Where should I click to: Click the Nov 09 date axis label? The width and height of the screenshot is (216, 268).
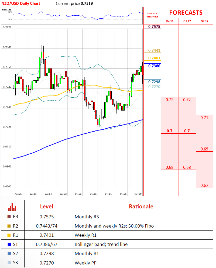138,194
